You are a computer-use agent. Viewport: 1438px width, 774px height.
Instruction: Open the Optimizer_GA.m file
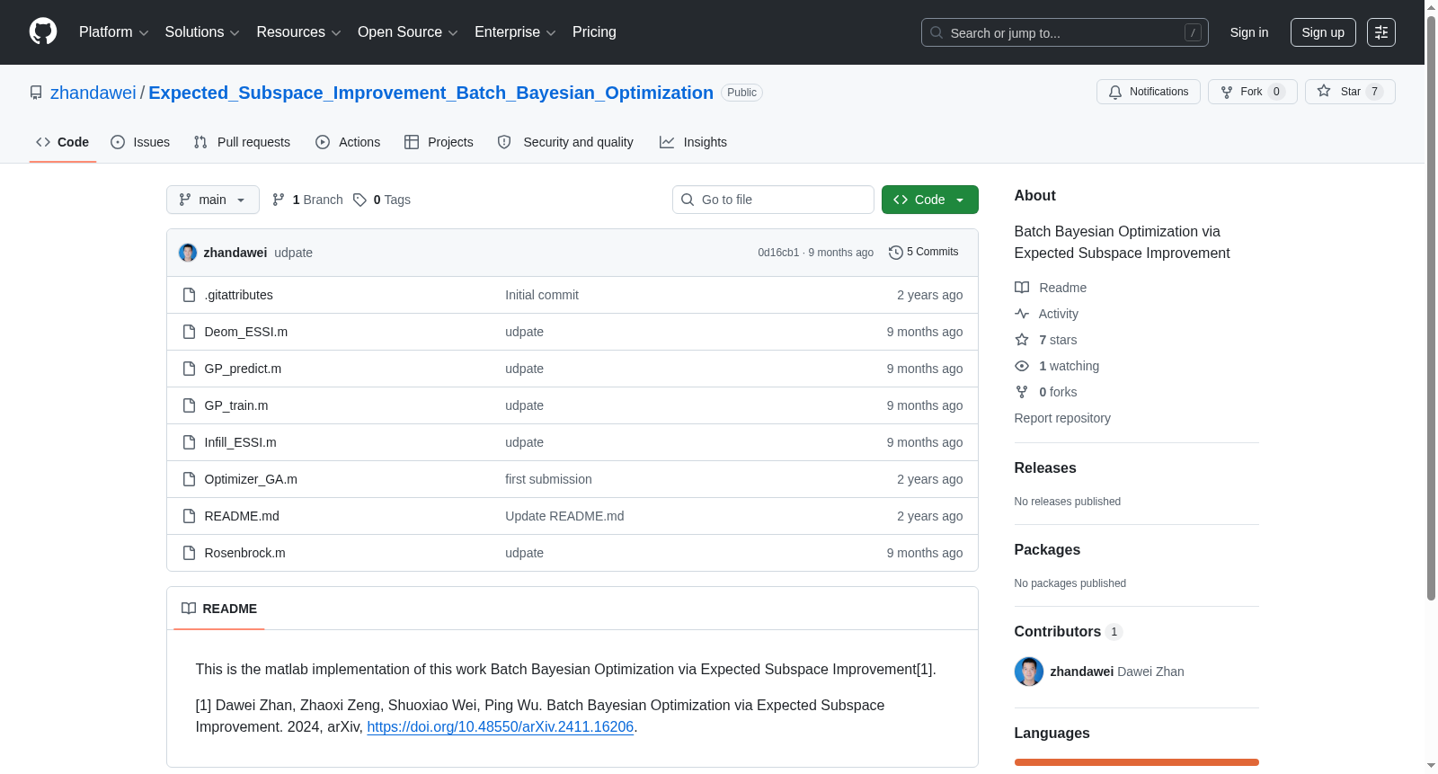[x=251, y=479]
